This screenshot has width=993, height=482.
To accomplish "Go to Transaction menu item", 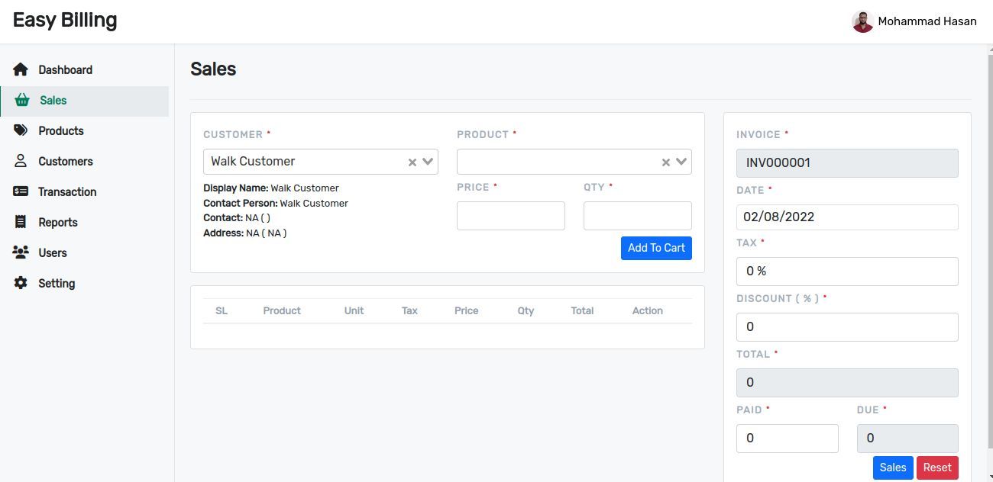I will click(67, 191).
